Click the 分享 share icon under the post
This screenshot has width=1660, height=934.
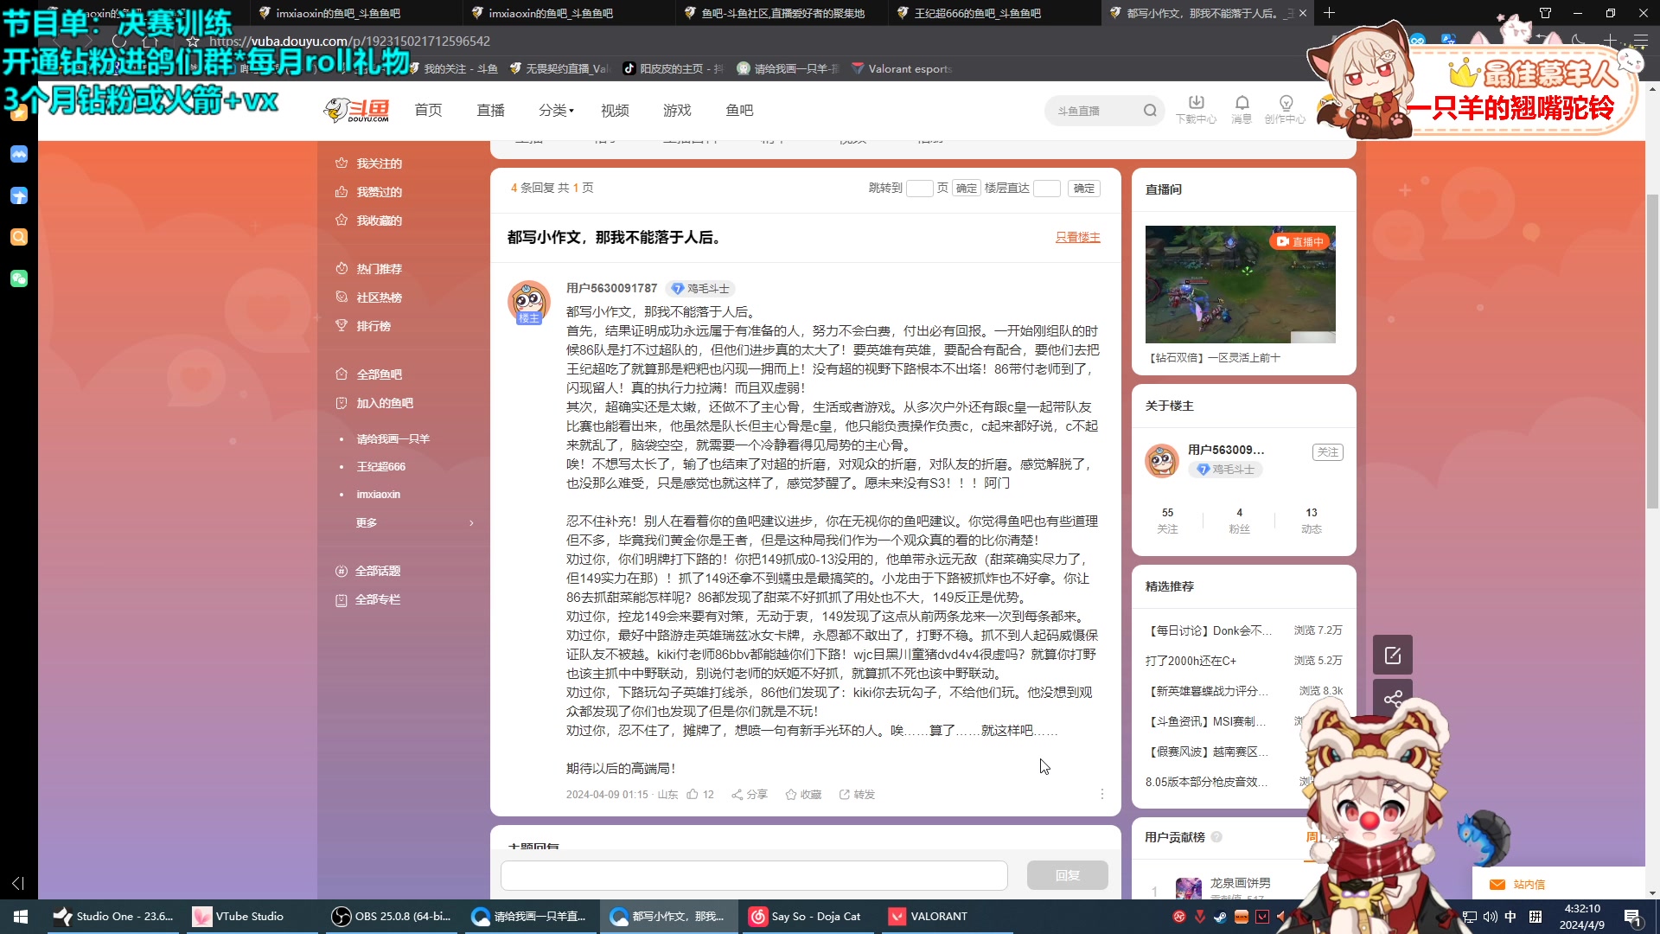coord(750,794)
